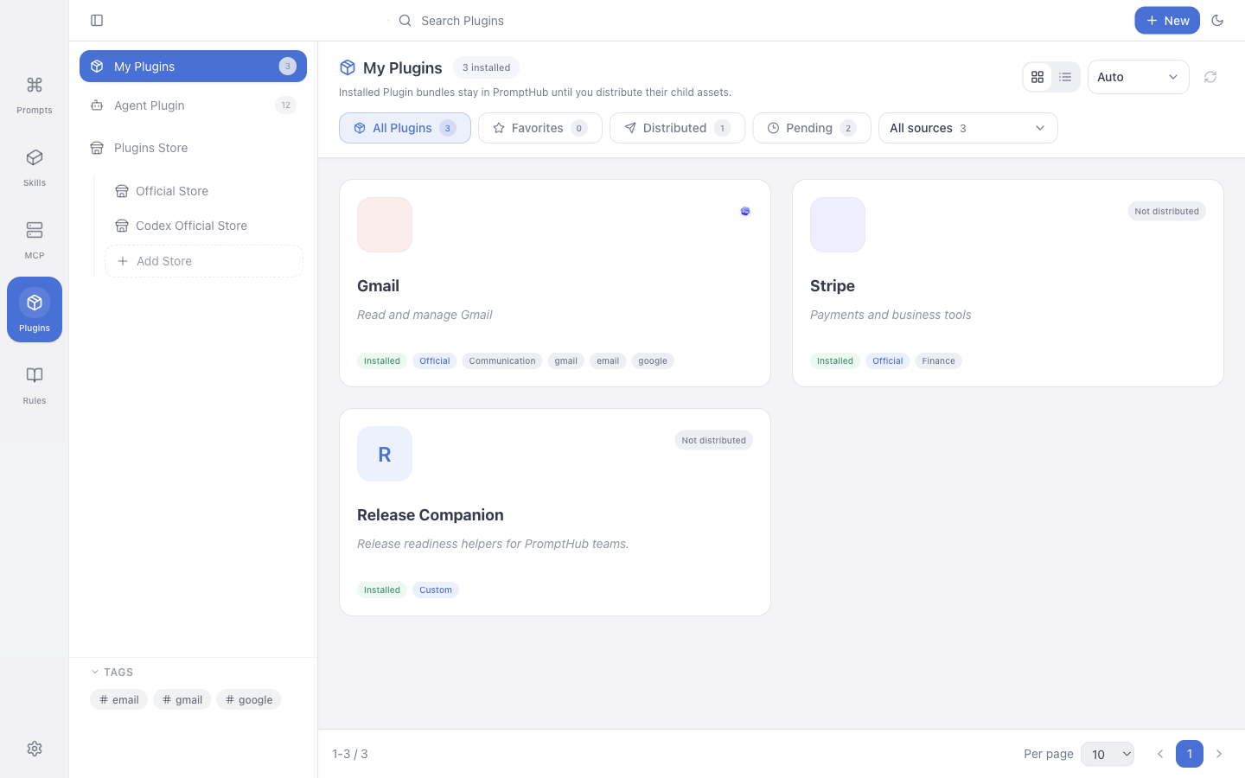Open the Skills section

pyautogui.click(x=35, y=166)
